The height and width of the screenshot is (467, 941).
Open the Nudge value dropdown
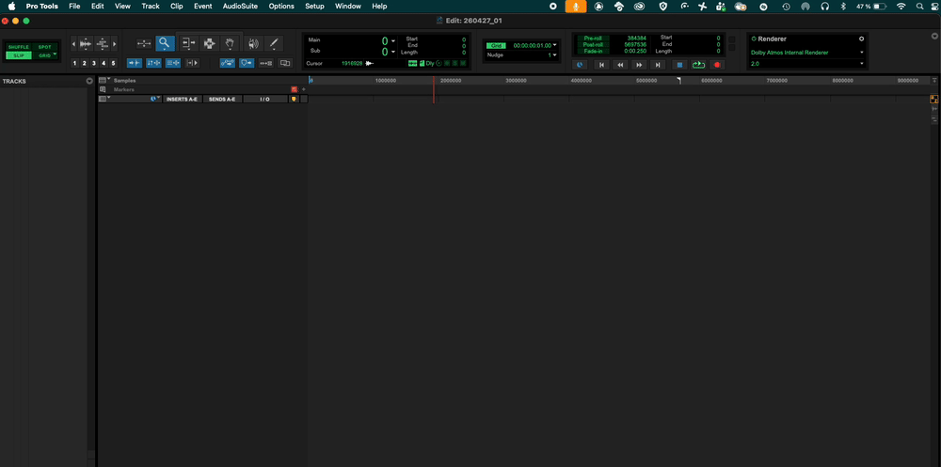pyautogui.click(x=554, y=54)
